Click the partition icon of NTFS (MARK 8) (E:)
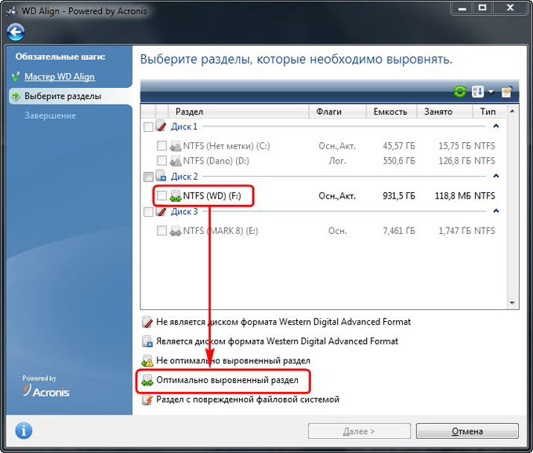Image resolution: width=533 pixels, height=453 pixels. (x=176, y=231)
